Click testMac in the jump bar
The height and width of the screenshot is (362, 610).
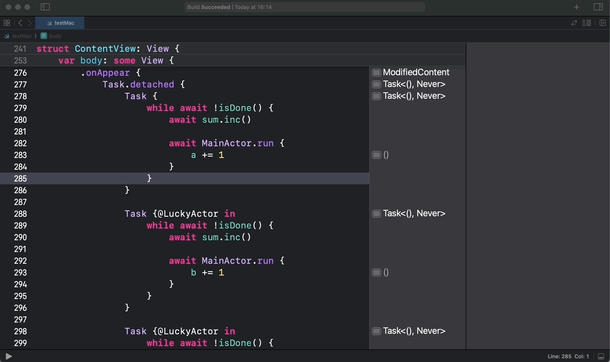[x=22, y=36]
